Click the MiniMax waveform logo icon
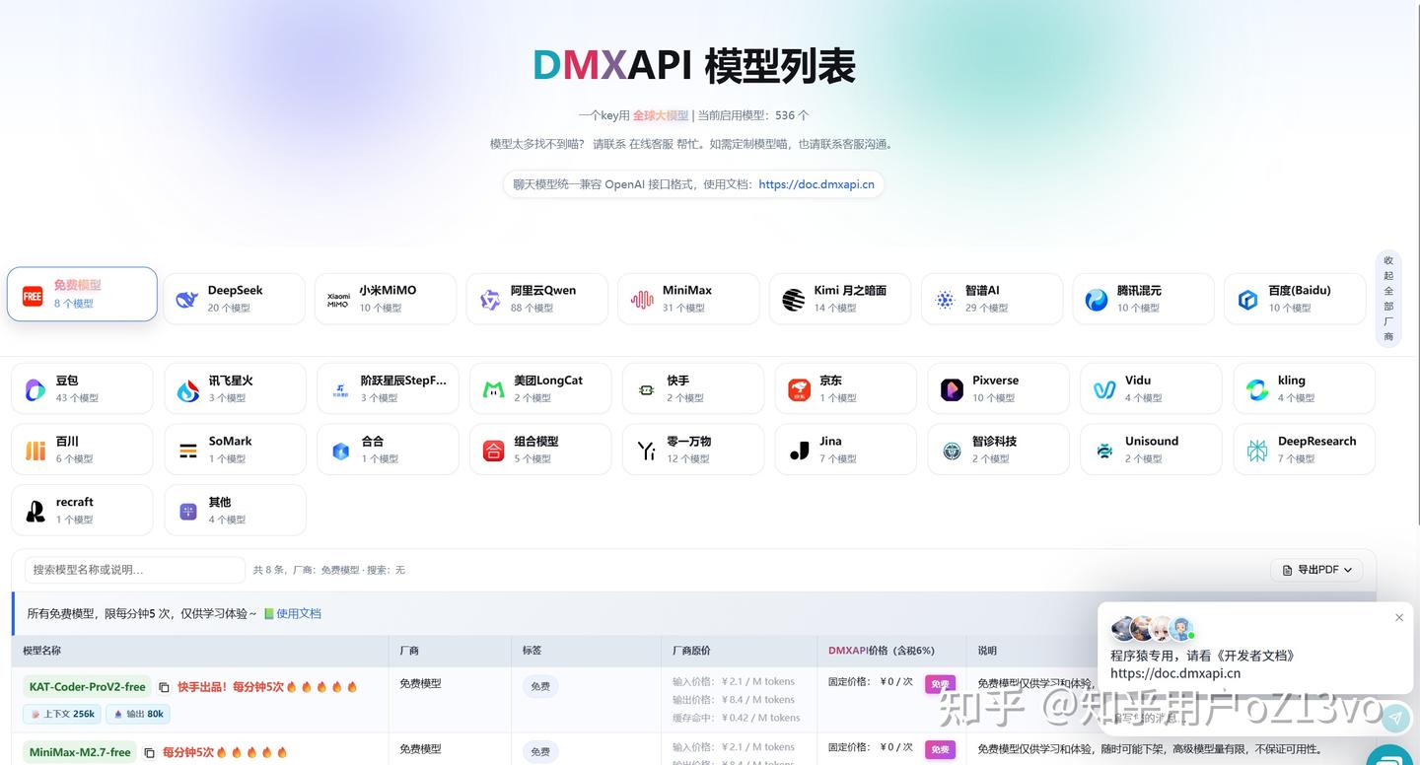1420x765 pixels. coord(642,300)
